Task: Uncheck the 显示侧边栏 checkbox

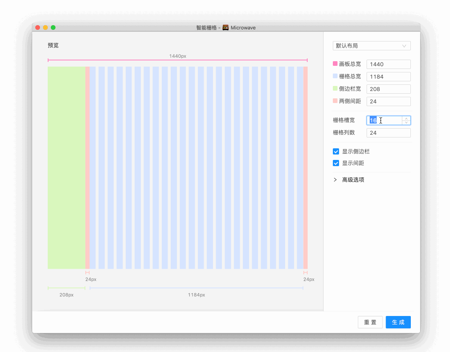Action: coord(336,151)
